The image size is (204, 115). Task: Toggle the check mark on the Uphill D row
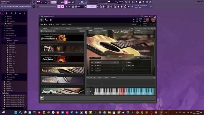coord(112,71)
